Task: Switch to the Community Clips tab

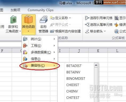Action: (40, 10)
